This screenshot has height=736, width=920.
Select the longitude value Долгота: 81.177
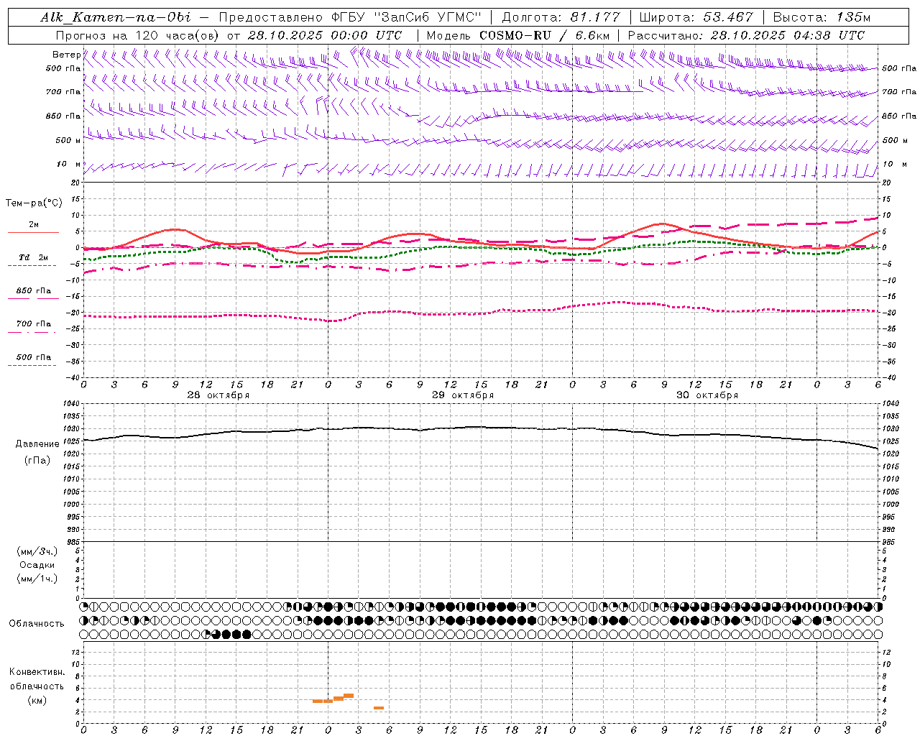click(x=561, y=17)
